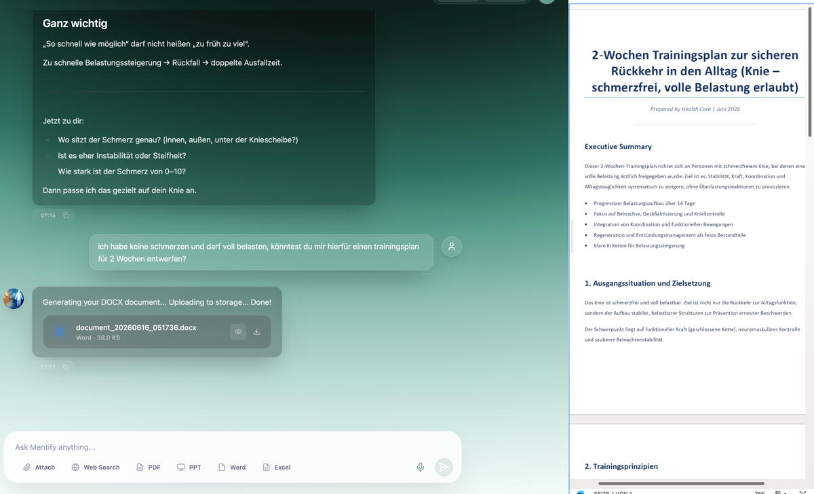Viewport: 814px width, 494px height.
Task: Preview document_20260616_051736.docx with the eye icon
Action: tap(238, 332)
